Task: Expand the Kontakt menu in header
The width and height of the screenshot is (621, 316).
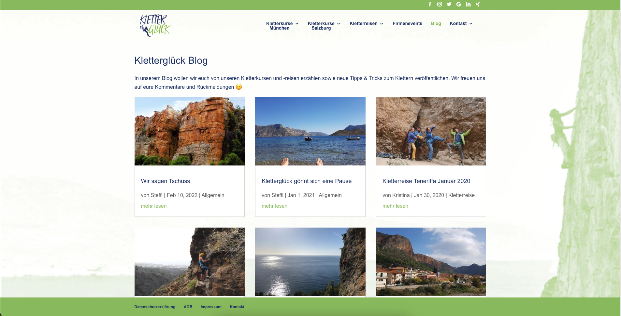Action: click(x=461, y=23)
